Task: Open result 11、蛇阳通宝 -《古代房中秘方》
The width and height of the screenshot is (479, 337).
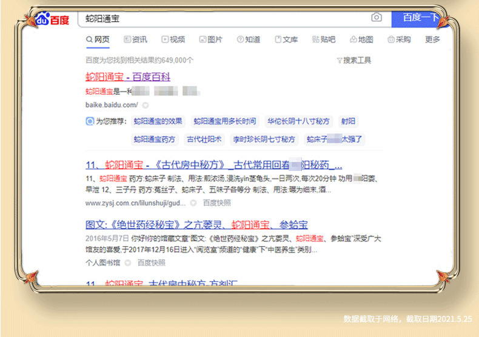Action: (214, 165)
